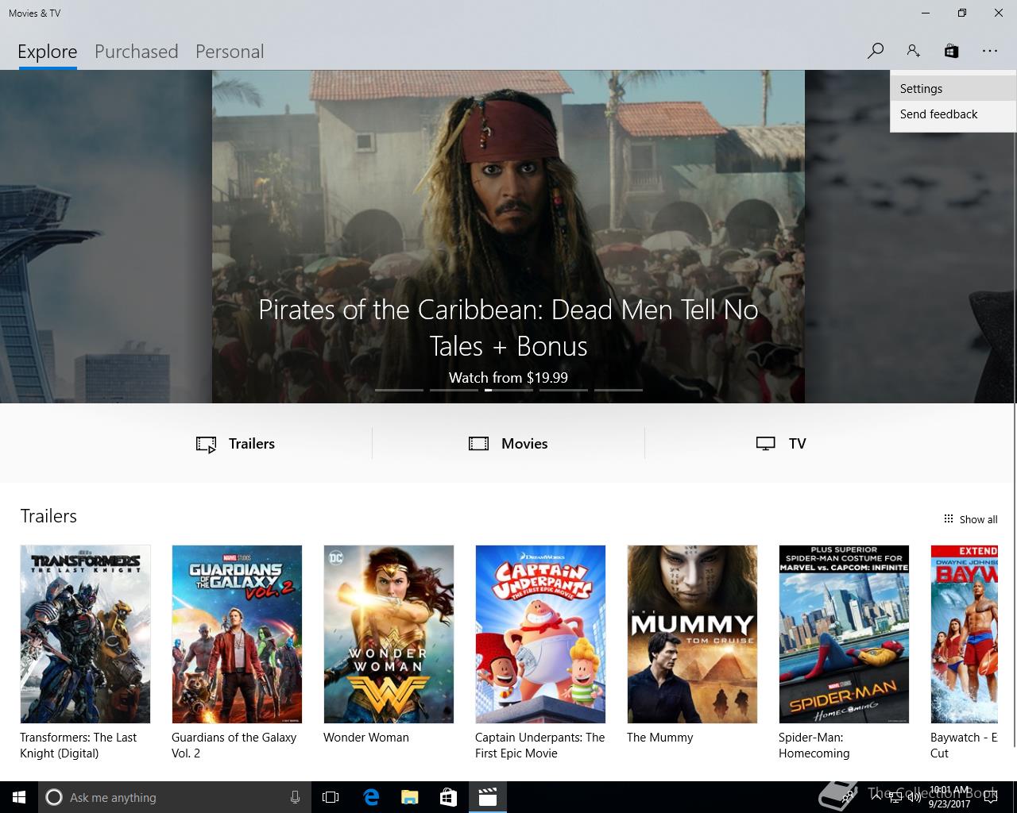Click the sign-in account icon
The width and height of the screenshot is (1017, 813).
tap(913, 51)
